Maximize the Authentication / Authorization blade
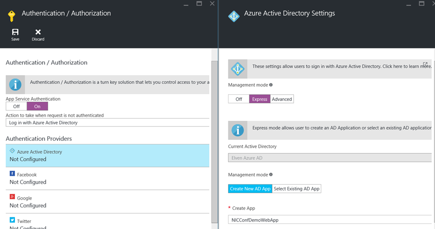This screenshot has height=229, width=435. coord(199,4)
